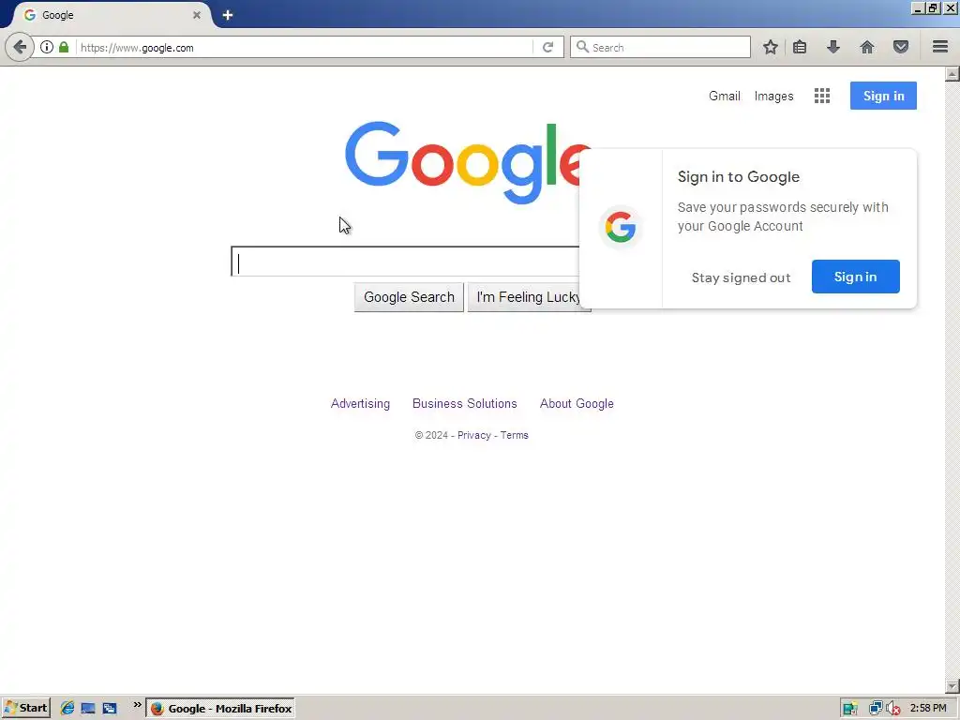Click the © 2024 footer text

[x=431, y=435]
